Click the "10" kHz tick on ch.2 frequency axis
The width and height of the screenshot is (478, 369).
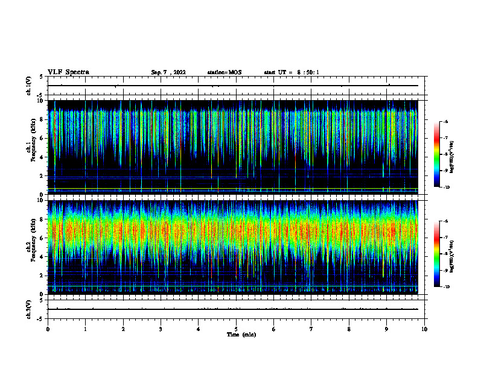coord(41,200)
